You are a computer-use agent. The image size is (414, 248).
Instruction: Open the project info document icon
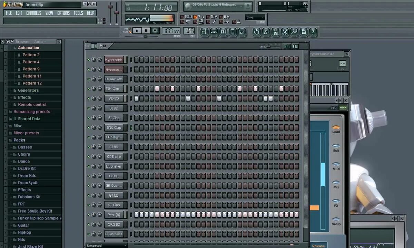click(304, 32)
